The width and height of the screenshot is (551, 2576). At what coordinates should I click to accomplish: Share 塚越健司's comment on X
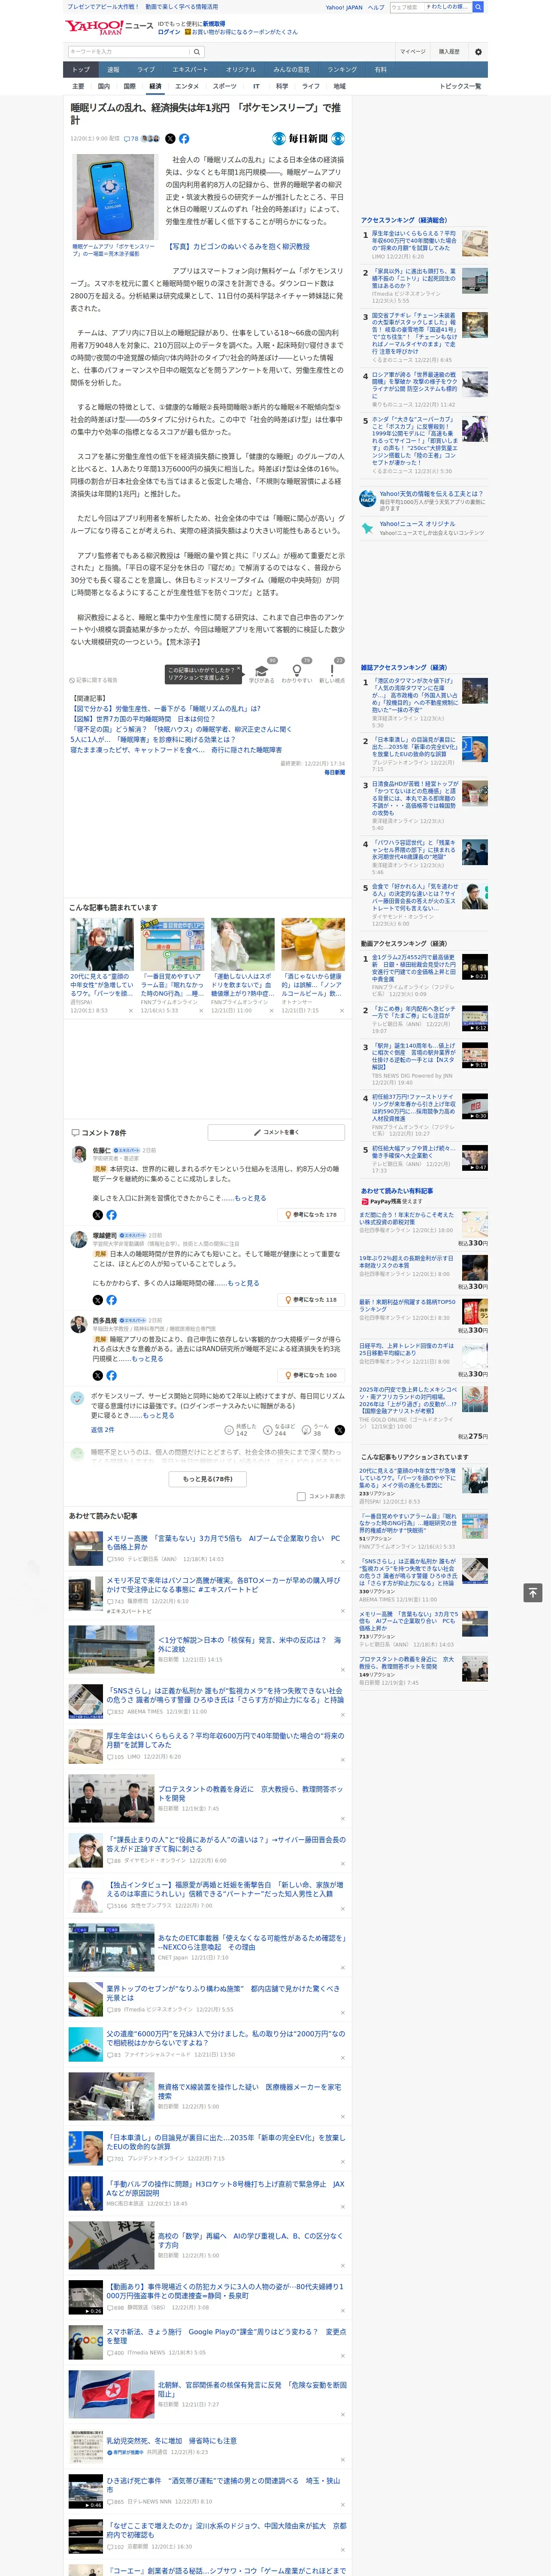[97, 1300]
